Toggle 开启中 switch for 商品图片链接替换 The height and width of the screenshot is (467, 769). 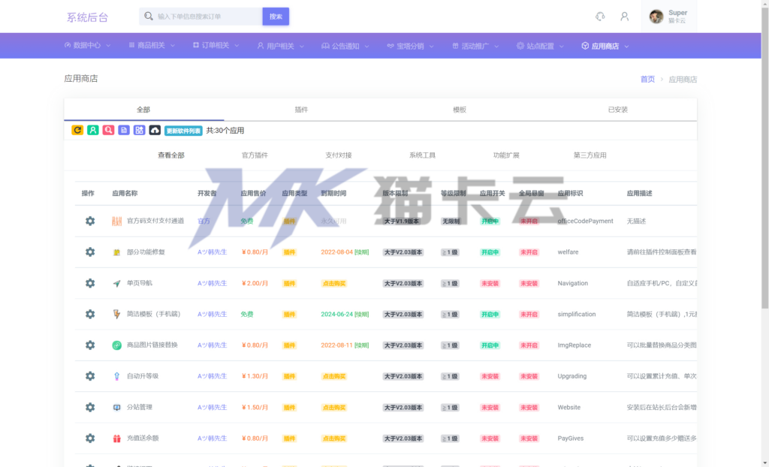(x=490, y=345)
